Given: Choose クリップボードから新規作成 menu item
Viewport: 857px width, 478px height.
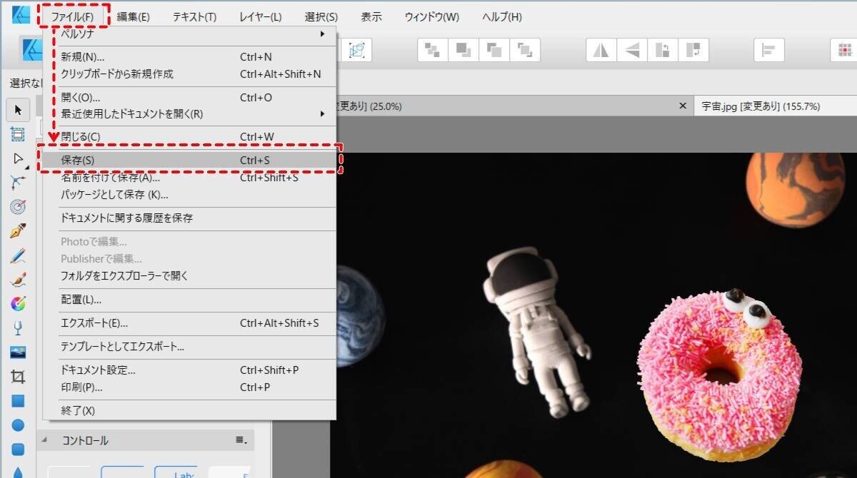Looking at the screenshot, I should (x=189, y=73).
